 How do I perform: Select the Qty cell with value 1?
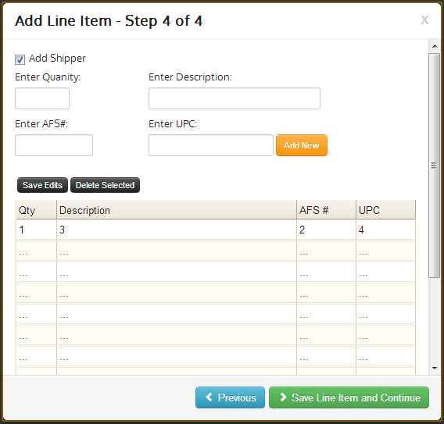pyautogui.click(x=36, y=230)
